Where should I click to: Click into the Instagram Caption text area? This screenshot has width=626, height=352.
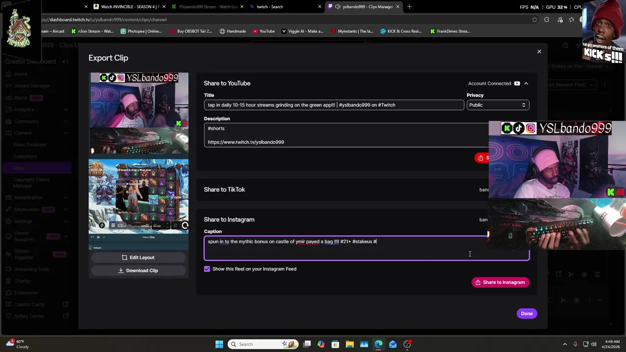(x=367, y=248)
